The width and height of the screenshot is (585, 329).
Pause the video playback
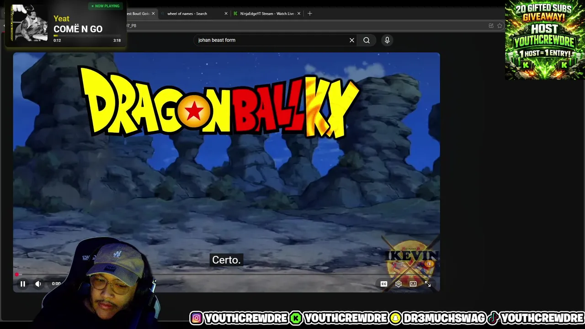(22, 284)
